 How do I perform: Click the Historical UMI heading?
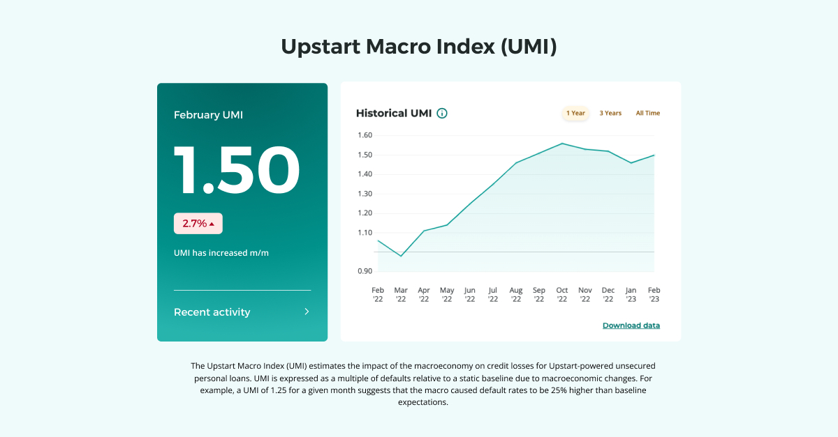[x=393, y=113]
